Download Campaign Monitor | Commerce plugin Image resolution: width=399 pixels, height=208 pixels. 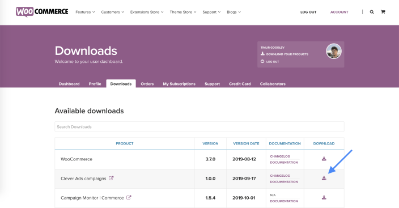pyautogui.click(x=324, y=198)
